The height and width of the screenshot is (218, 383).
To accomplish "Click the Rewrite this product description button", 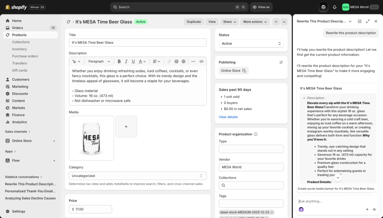I will [x=350, y=33].
